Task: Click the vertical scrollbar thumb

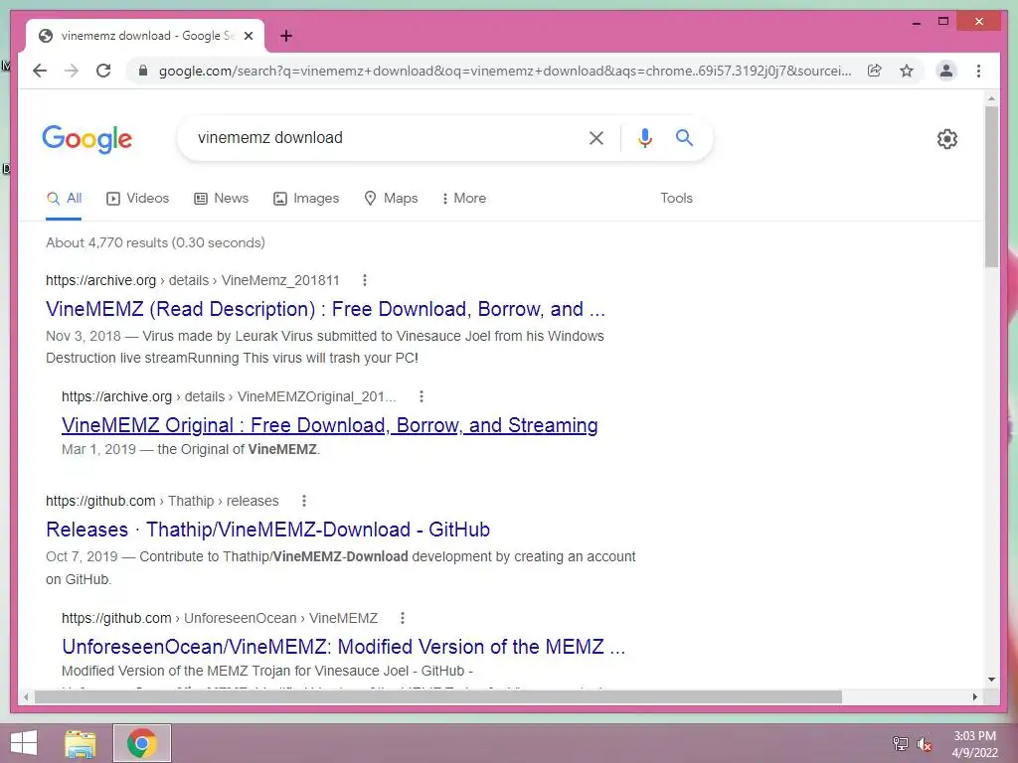Action: coord(991,186)
